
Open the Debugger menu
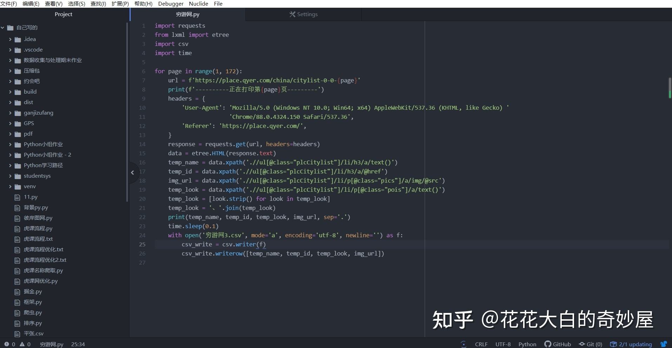point(171,4)
